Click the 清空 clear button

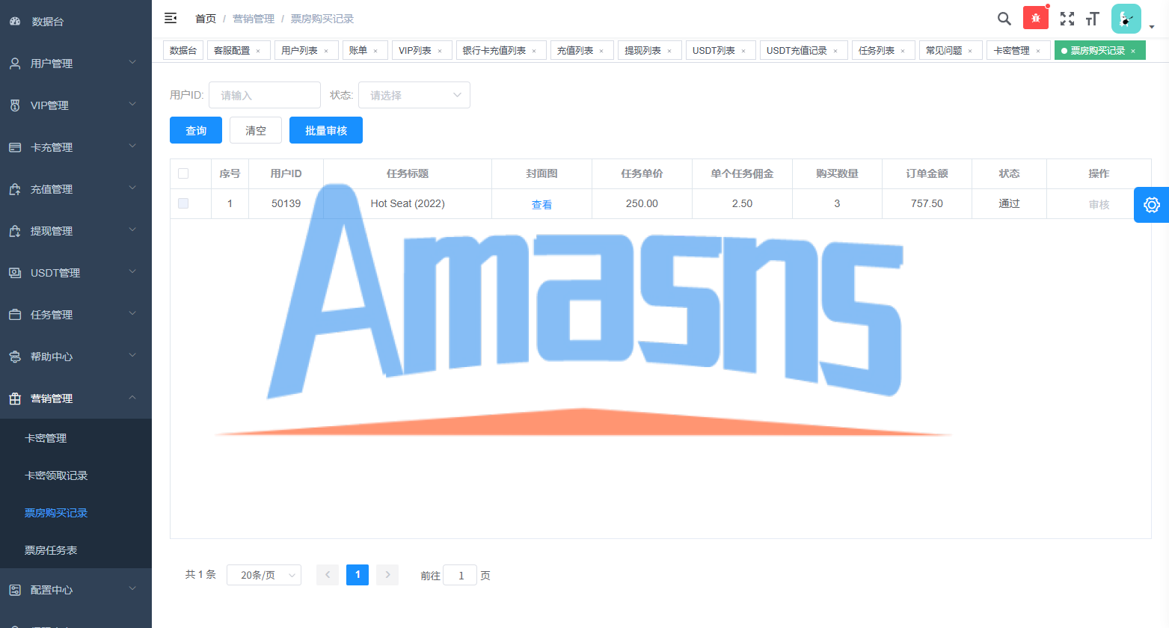tap(256, 130)
